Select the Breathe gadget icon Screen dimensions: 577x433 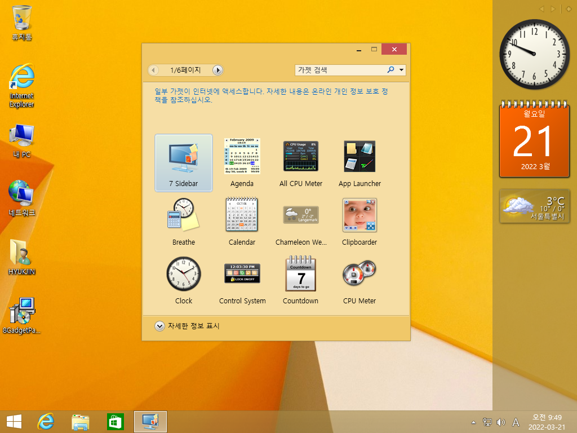tap(183, 215)
